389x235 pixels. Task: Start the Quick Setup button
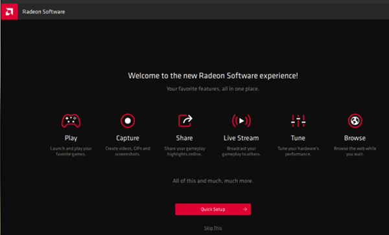coord(213,209)
